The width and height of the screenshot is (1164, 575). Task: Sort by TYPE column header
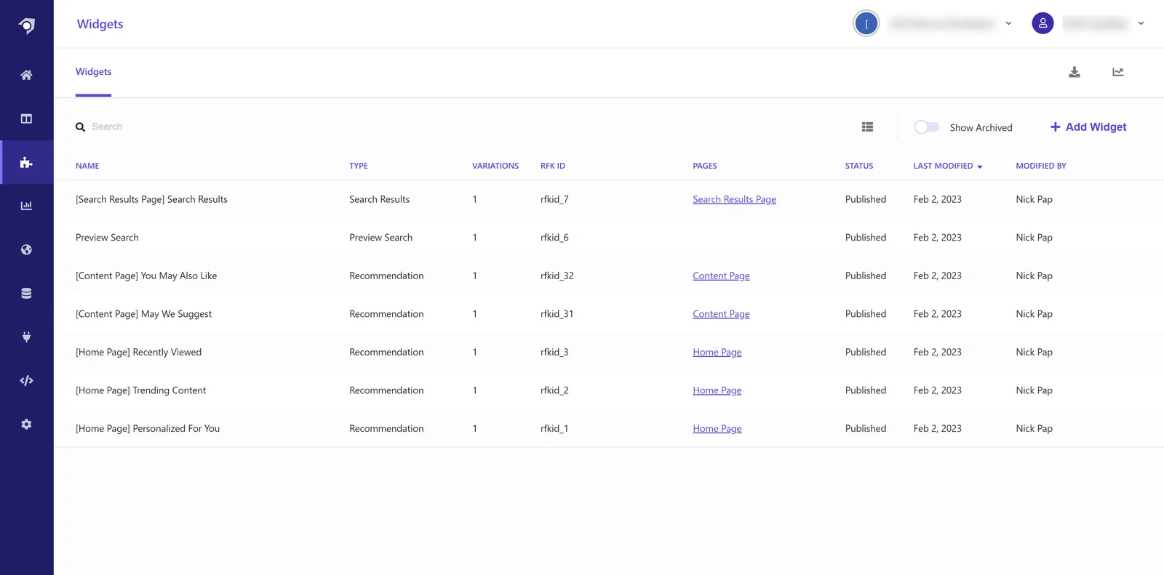[359, 166]
